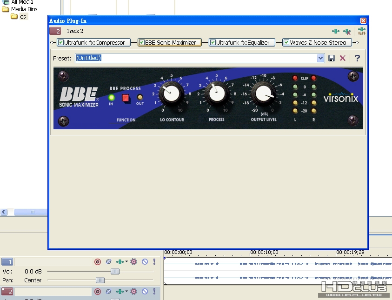Click the Remove Selected Plug-In icon
392x300 pixels.
tap(347, 32)
